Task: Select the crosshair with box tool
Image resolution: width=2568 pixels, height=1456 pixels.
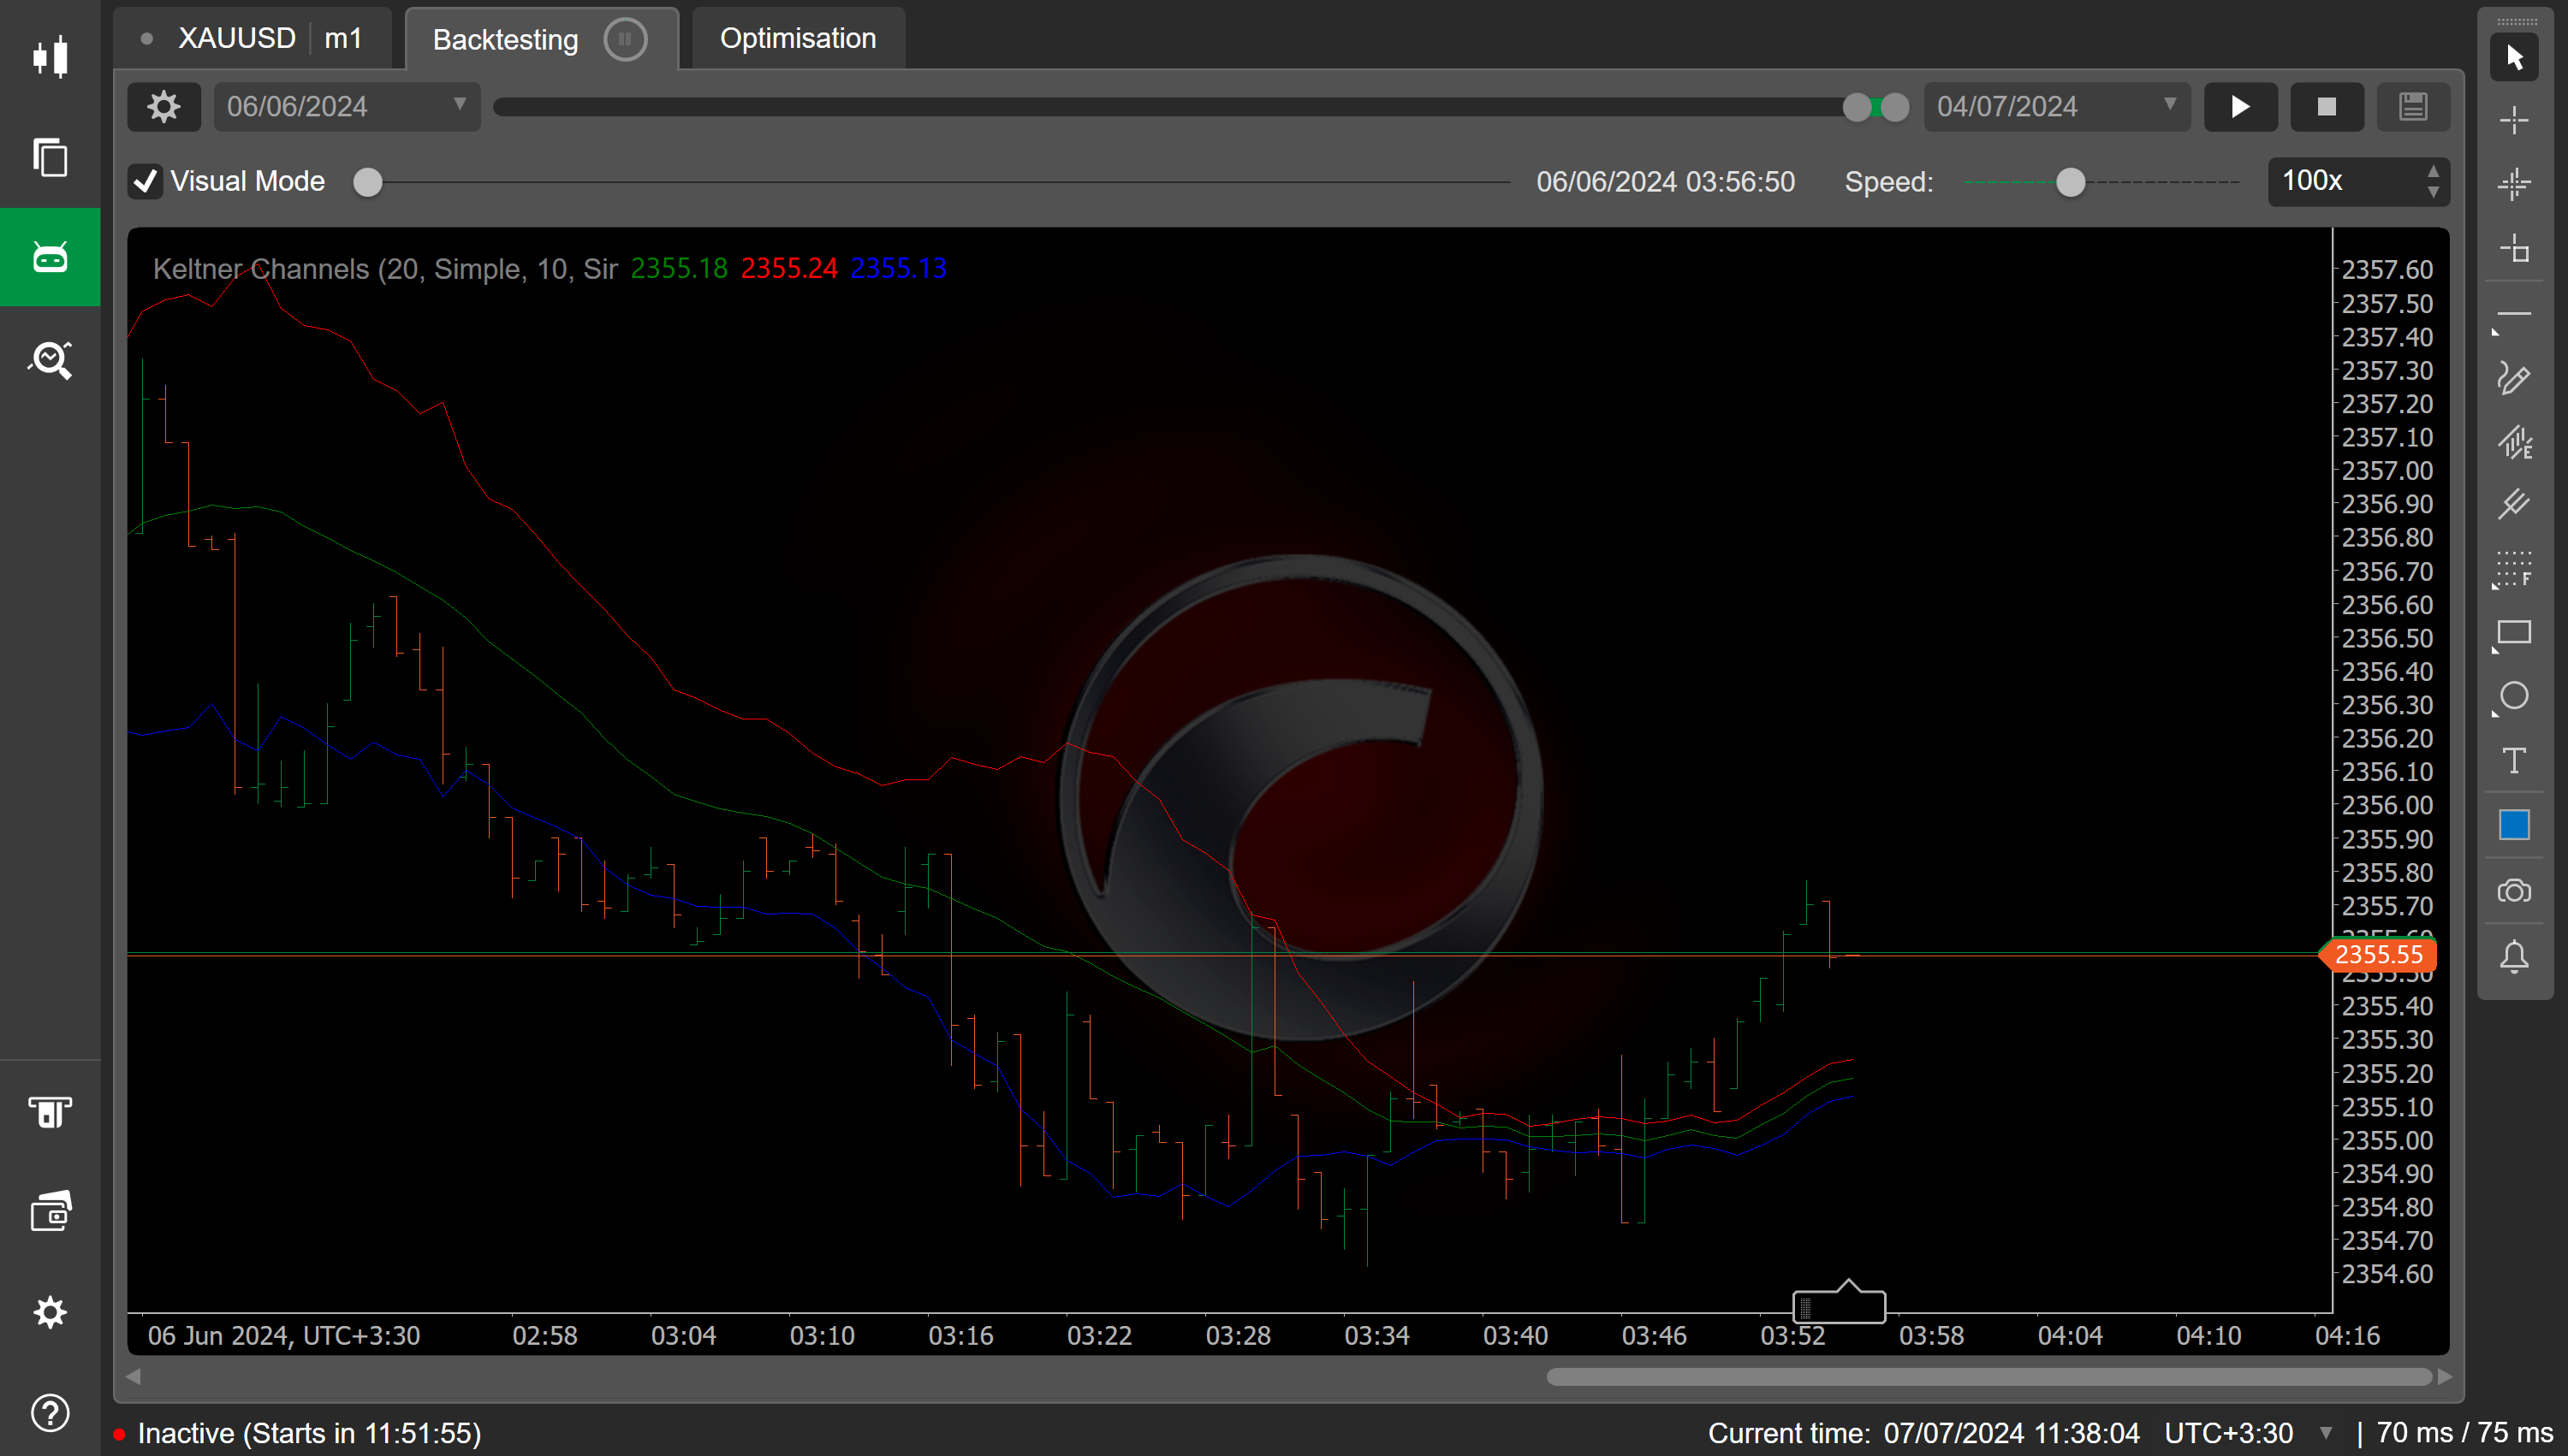Action: (2514, 247)
